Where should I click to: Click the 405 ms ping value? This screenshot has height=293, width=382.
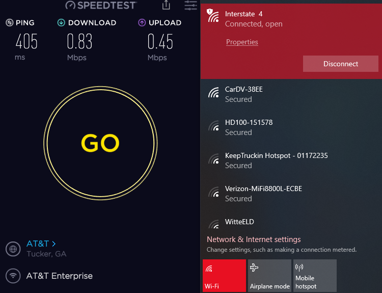point(26,41)
